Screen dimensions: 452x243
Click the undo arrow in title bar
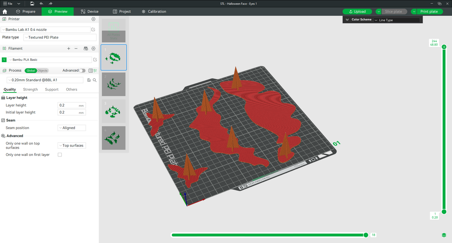pyautogui.click(x=41, y=3)
